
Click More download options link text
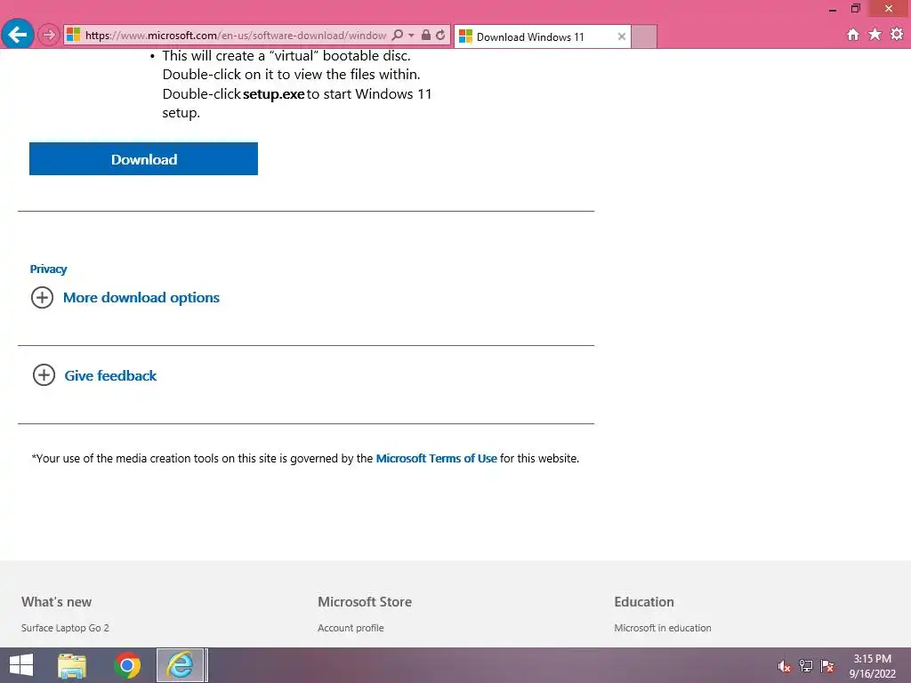click(x=141, y=297)
